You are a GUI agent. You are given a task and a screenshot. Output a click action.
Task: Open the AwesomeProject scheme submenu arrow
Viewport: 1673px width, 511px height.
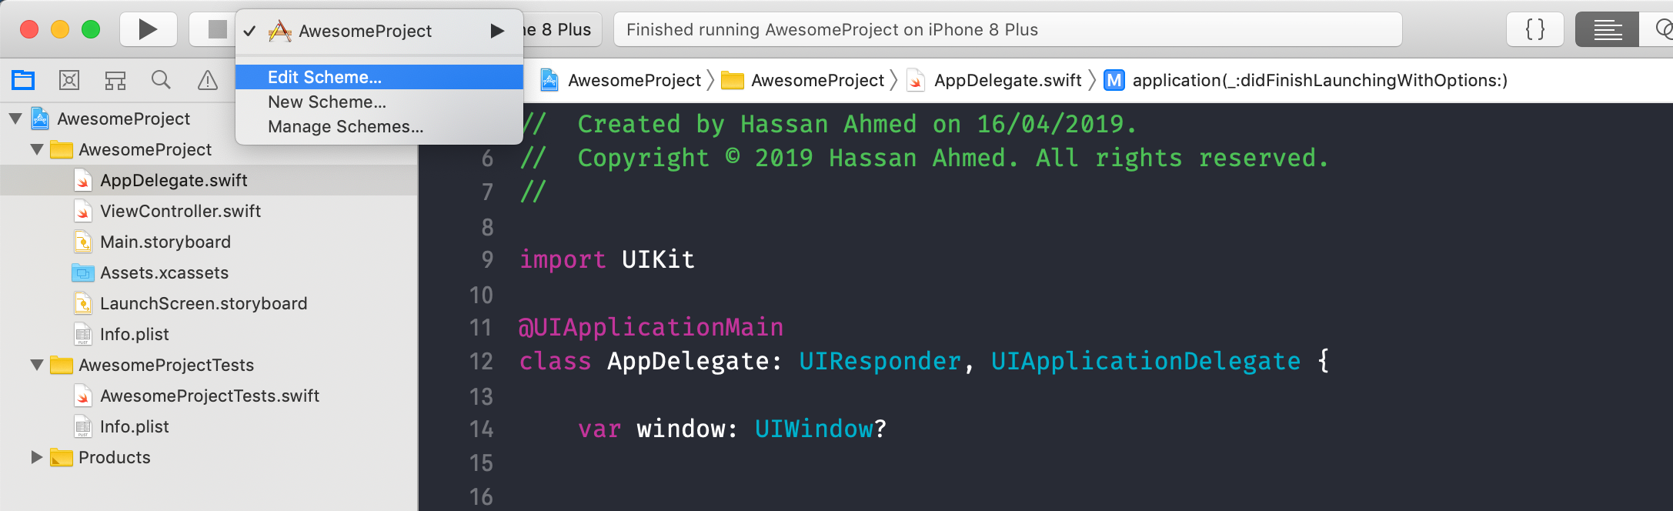[x=499, y=30]
